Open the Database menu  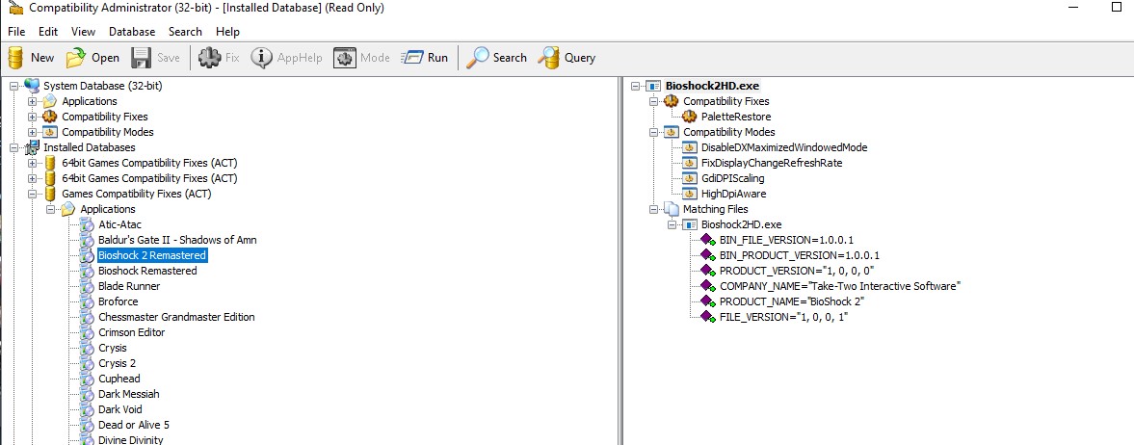(x=132, y=32)
